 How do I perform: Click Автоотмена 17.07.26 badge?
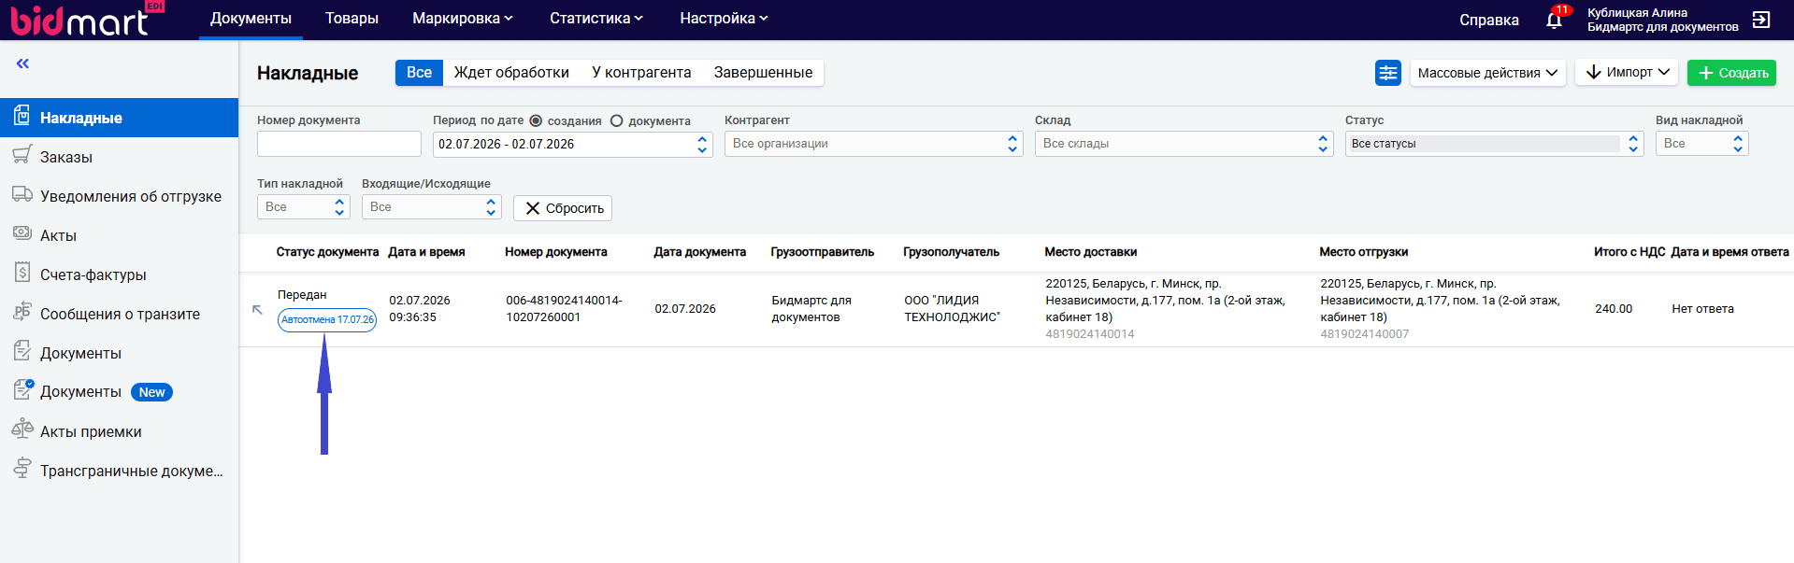327,319
